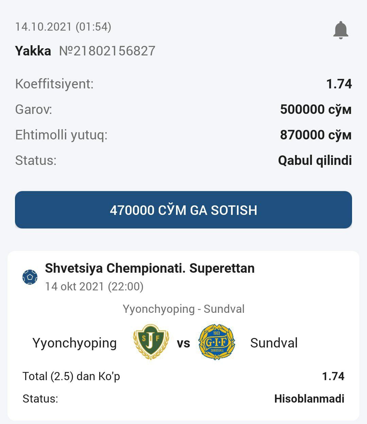Open Shvetsiya Chempionati Superettan league title
367x424 pixels.
[x=150, y=268]
